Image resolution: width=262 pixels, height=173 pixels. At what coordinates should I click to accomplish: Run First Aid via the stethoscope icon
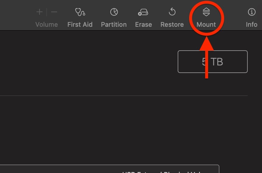pos(80,12)
